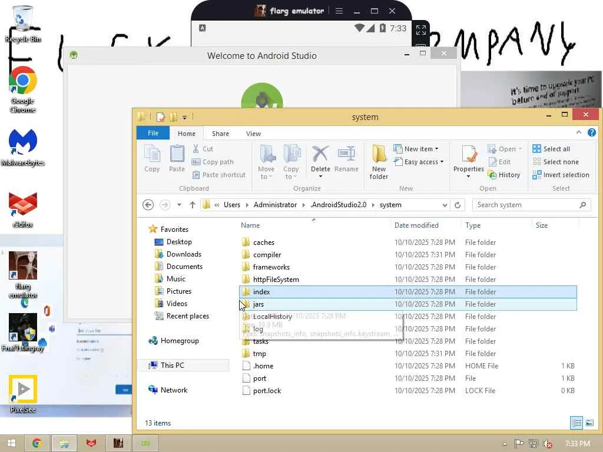
Task: Select the .home file entry
Action: pyautogui.click(x=407, y=366)
